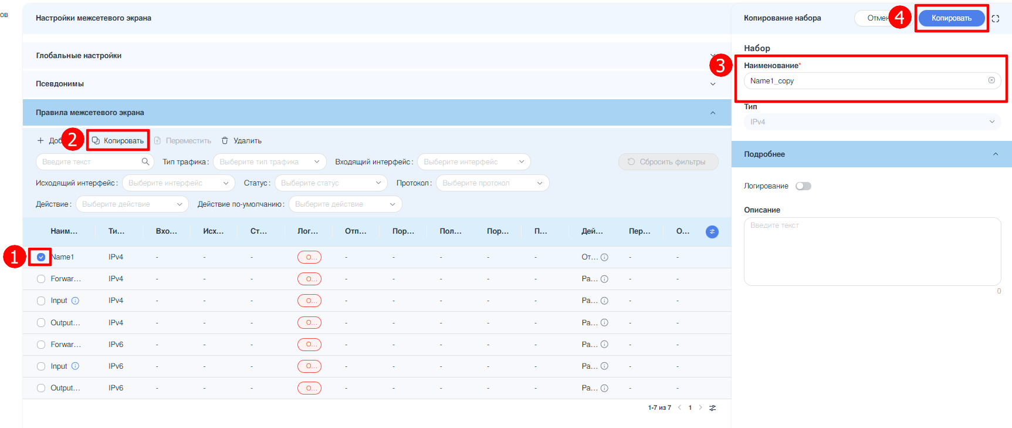The image size is (1012, 428).
Task: Toggle the Логирование switch
Action: tap(803, 186)
